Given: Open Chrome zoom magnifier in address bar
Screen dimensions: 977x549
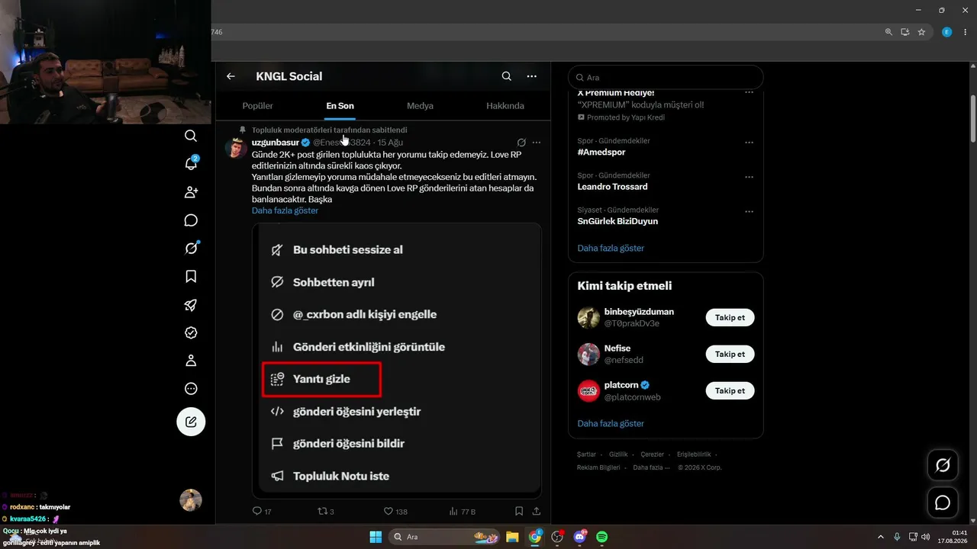Looking at the screenshot, I should pos(888,32).
